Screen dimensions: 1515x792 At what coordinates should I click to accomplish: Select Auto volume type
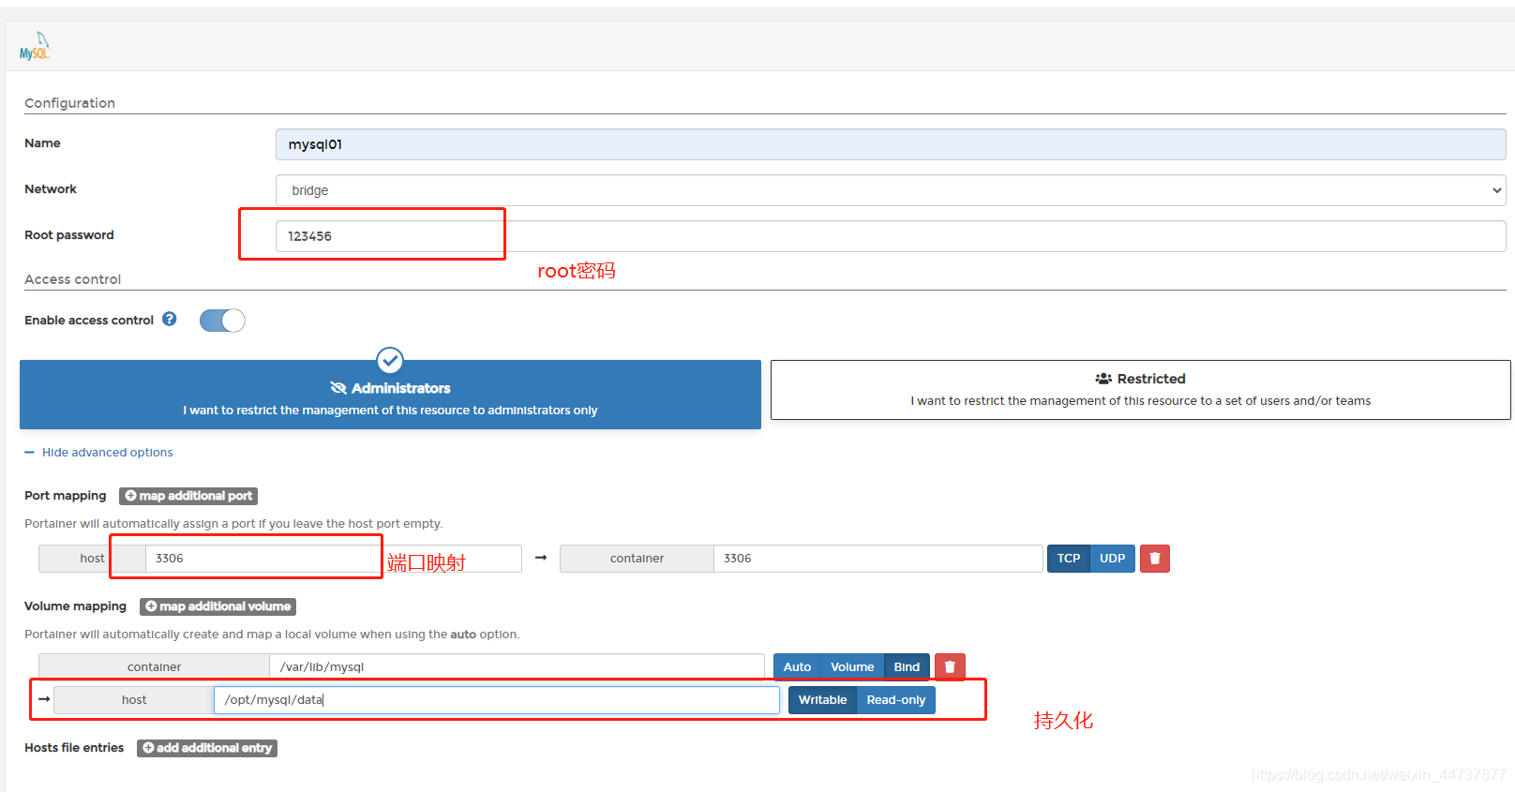point(797,667)
